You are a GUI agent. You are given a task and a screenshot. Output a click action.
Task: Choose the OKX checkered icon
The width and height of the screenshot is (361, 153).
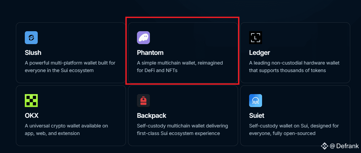31,101
